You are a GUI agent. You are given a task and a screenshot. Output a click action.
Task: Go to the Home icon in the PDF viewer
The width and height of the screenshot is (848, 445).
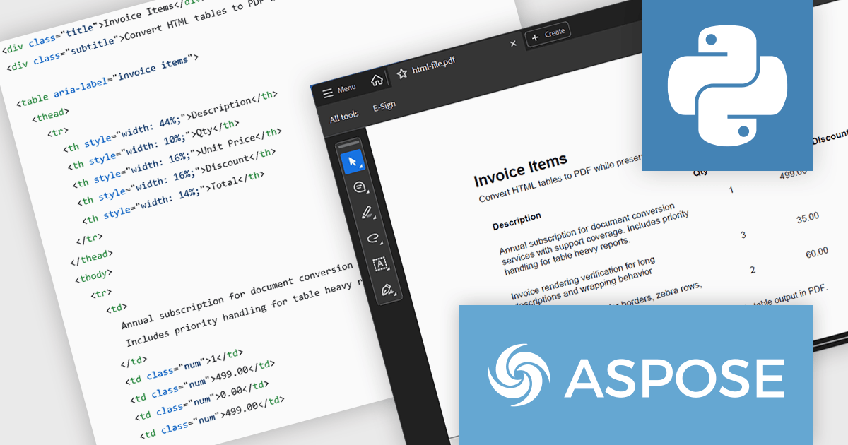377,79
